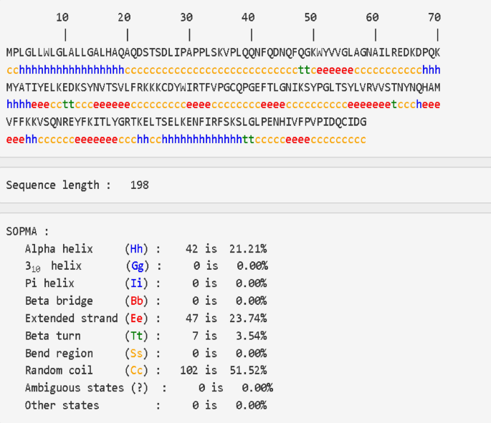Click position marker 10 on ruler
The width and height of the screenshot is (491, 423).
62,17
